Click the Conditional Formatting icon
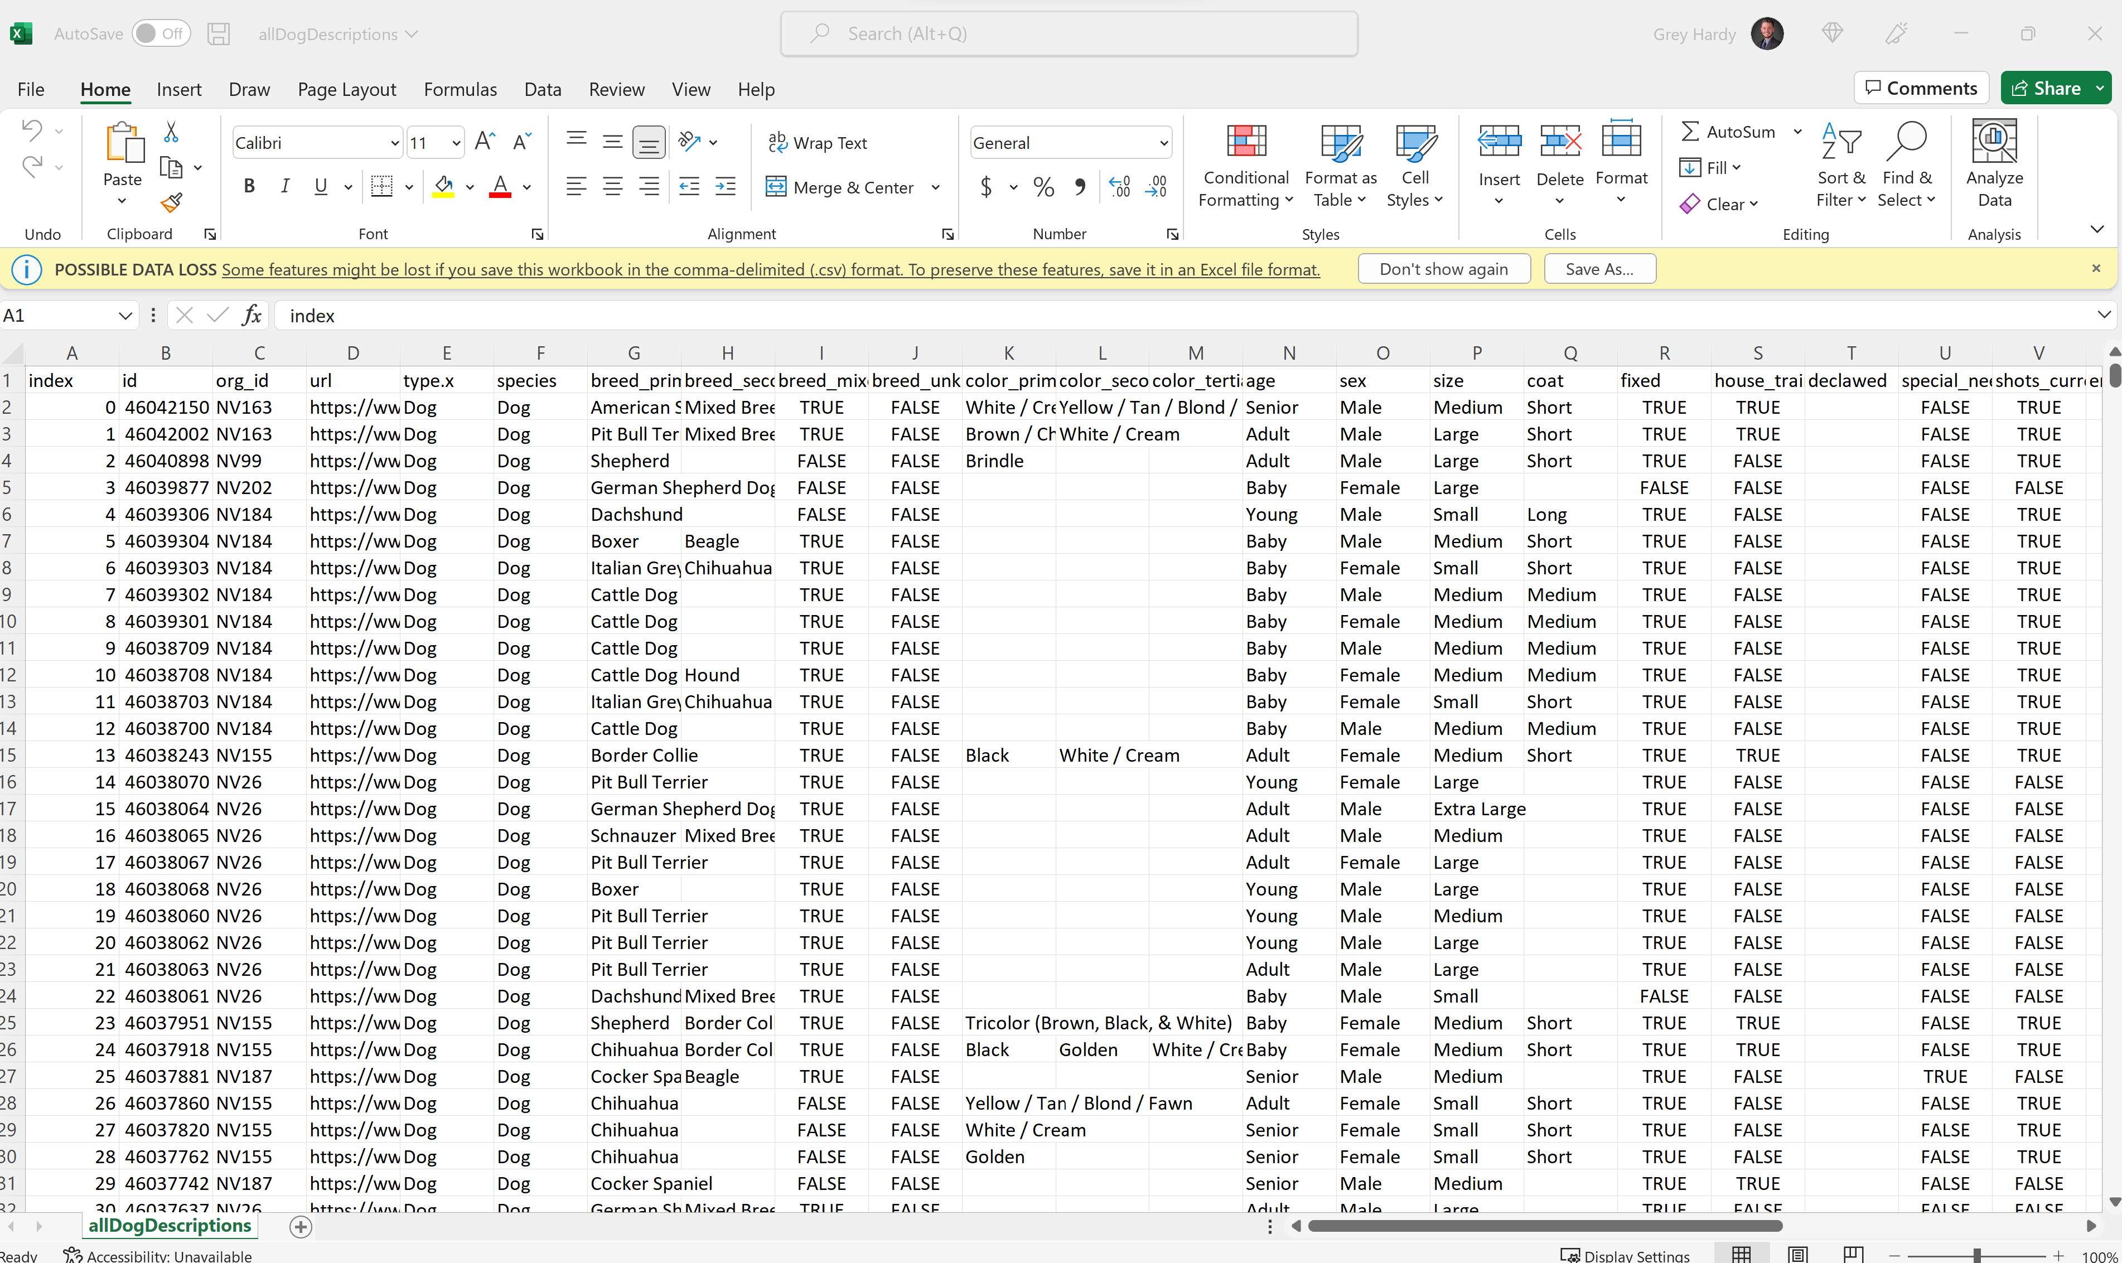Viewport: 2122px width, 1263px height. pyautogui.click(x=1245, y=141)
